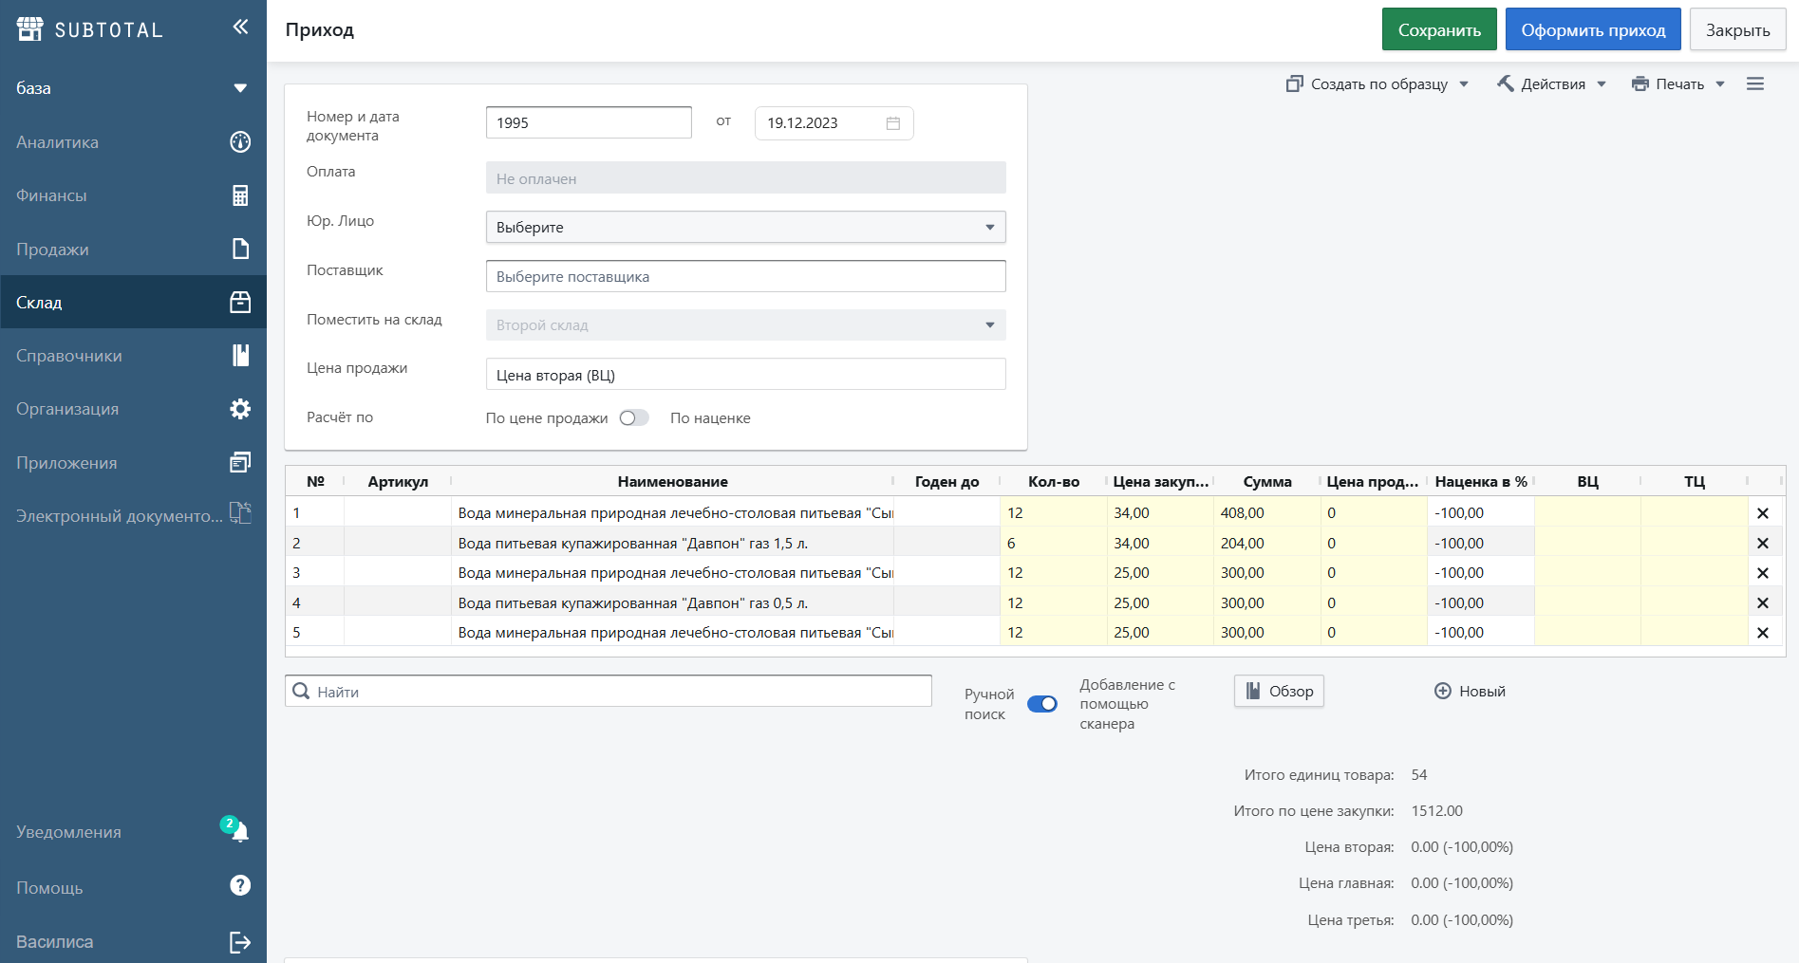Delete row 1 using its X icon
This screenshot has width=1799, height=963.
1762,513
